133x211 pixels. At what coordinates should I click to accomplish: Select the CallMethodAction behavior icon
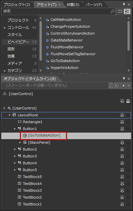47,20
